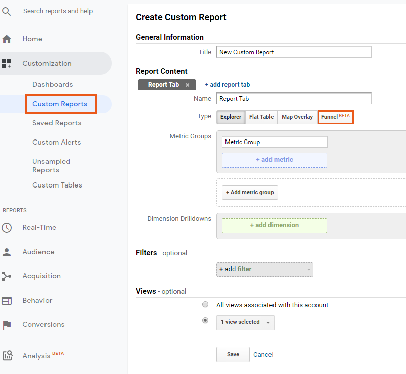The width and height of the screenshot is (406, 374).
Task: Switch report type to Explorer
Action: pyautogui.click(x=231, y=117)
